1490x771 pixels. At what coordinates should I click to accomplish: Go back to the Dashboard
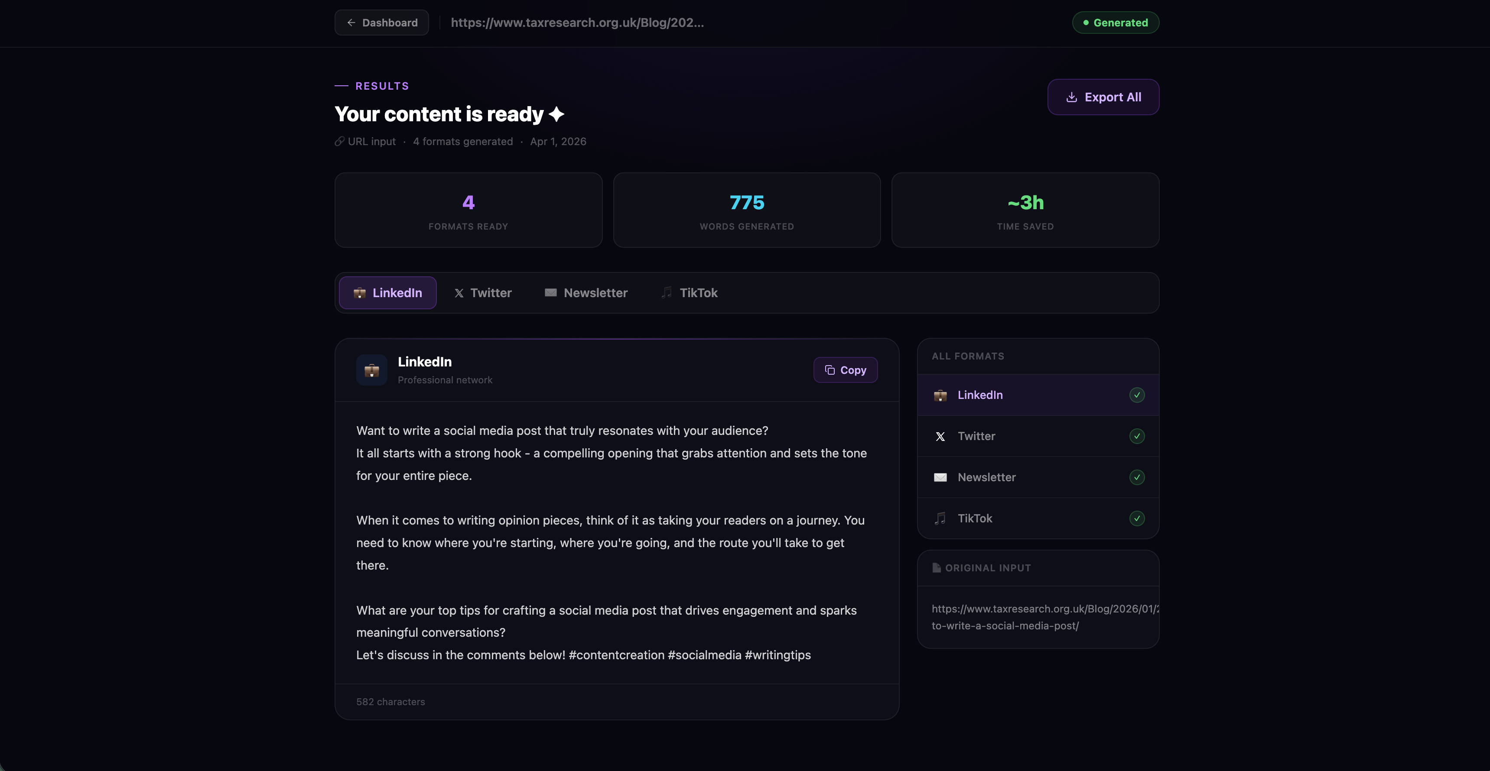(382, 23)
